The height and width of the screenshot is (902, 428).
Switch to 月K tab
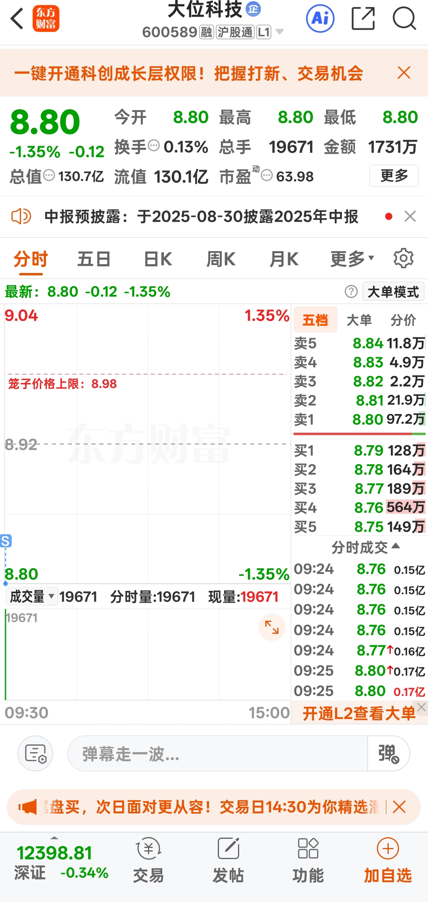[284, 259]
